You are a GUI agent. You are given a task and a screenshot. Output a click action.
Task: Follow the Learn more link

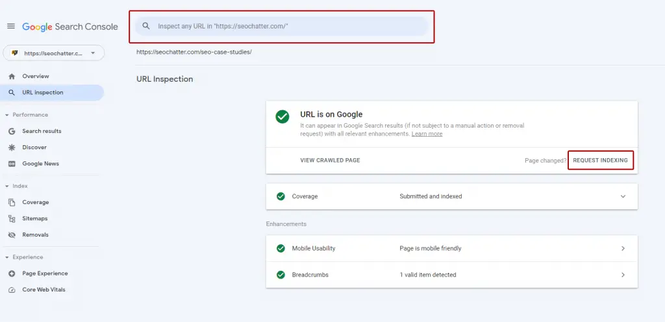point(427,133)
